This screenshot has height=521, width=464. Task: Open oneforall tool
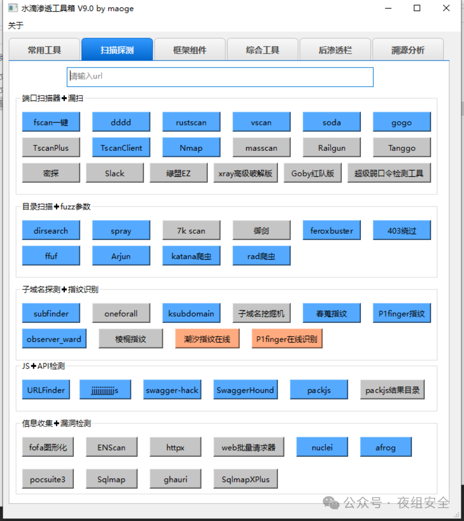click(x=121, y=313)
